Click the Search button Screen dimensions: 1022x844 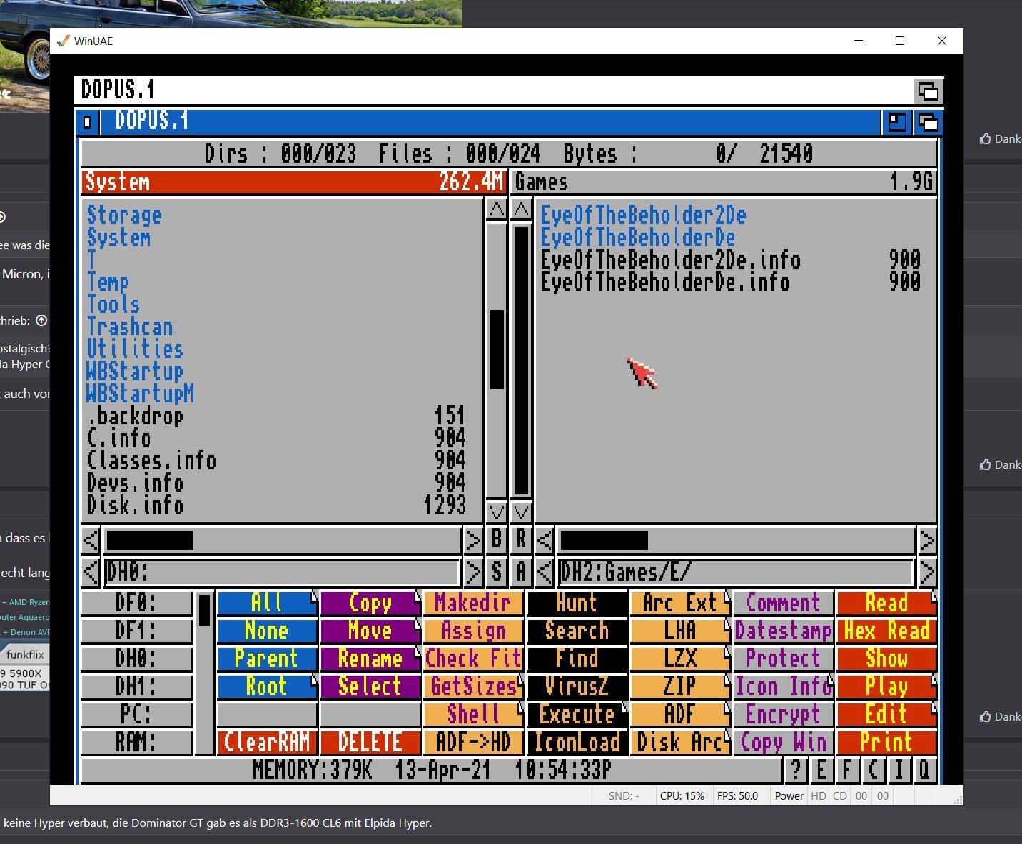click(577, 631)
